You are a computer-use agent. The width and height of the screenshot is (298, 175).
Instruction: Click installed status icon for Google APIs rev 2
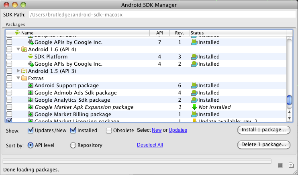pos(194,64)
